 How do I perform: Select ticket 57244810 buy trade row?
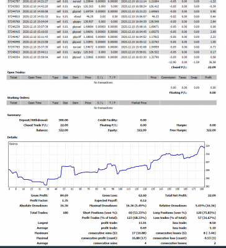coord(112,17)
